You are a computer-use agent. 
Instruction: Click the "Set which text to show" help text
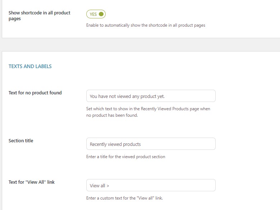coord(148,108)
